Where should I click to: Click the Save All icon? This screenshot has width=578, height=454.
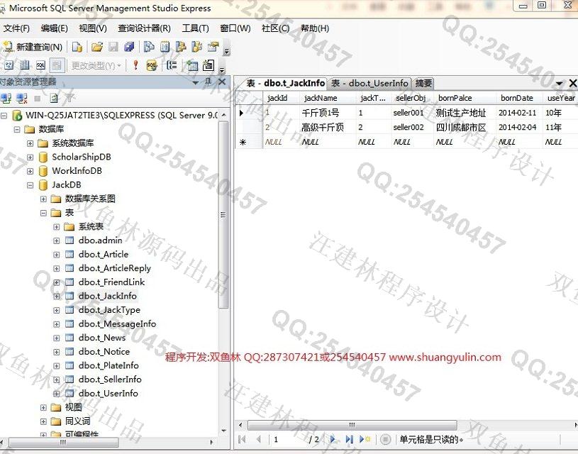(x=129, y=47)
